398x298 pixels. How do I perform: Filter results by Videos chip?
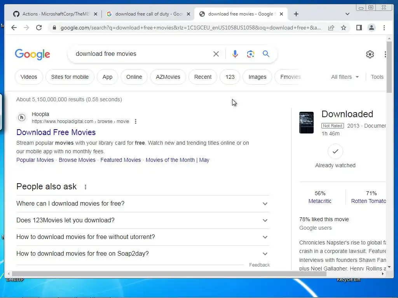point(29,77)
